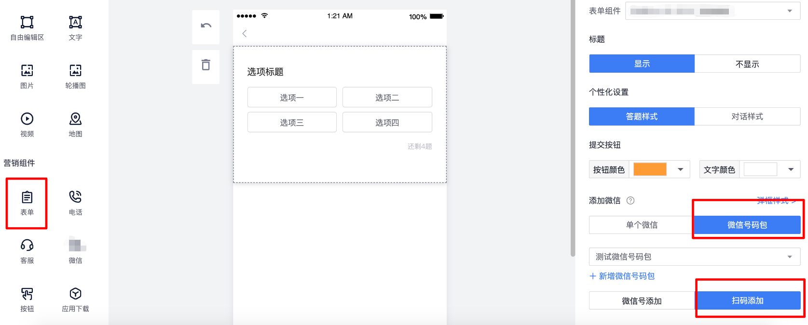Choose 答题样式 personalization style

coord(642,117)
